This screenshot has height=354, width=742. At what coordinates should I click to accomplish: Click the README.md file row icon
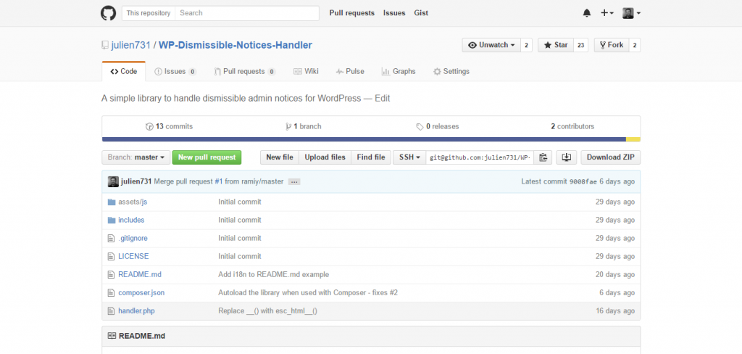pyautogui.click(x=111, y=274)
